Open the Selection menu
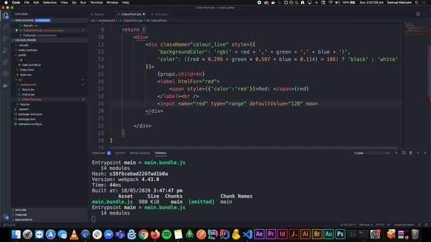The height and width of the screenshot is (242, 431). pyautogui.click(x=50, y=3)
